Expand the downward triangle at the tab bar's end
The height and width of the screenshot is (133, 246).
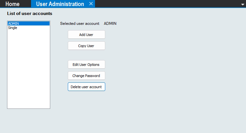(242, 4)
